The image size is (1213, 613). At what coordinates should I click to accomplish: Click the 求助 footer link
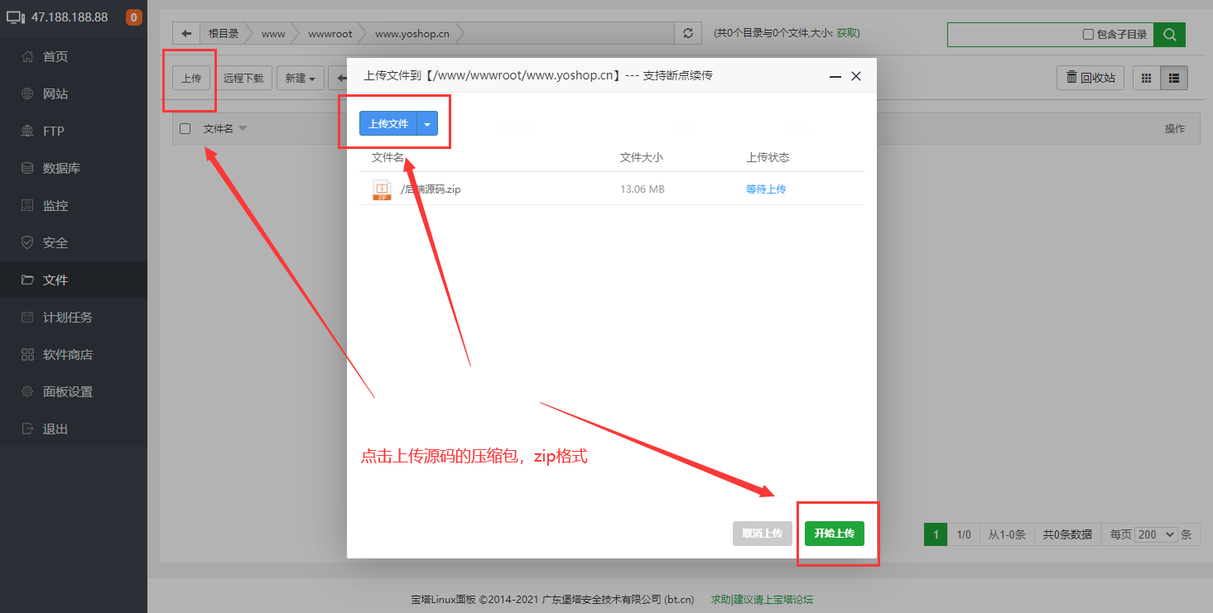click(720, 600)
